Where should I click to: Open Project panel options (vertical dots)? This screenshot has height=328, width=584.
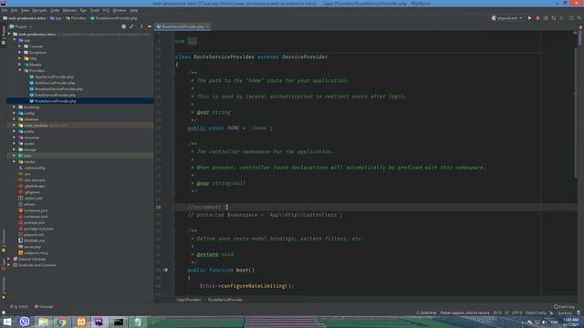point(141,26)
